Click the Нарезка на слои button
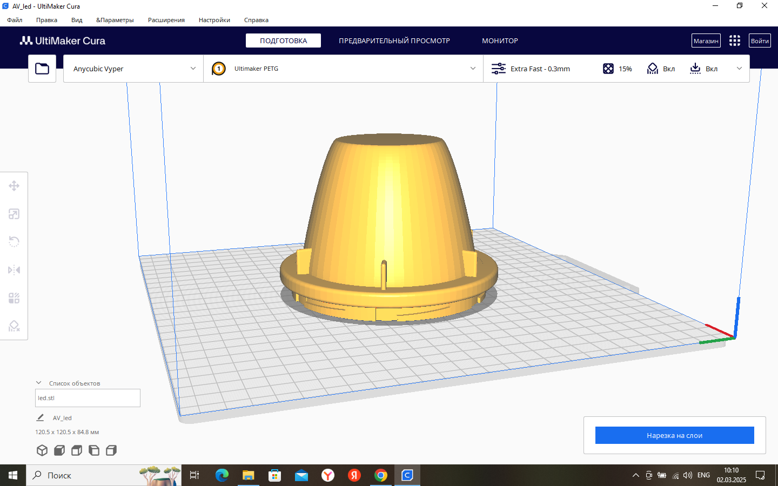 tap(674, 435)
